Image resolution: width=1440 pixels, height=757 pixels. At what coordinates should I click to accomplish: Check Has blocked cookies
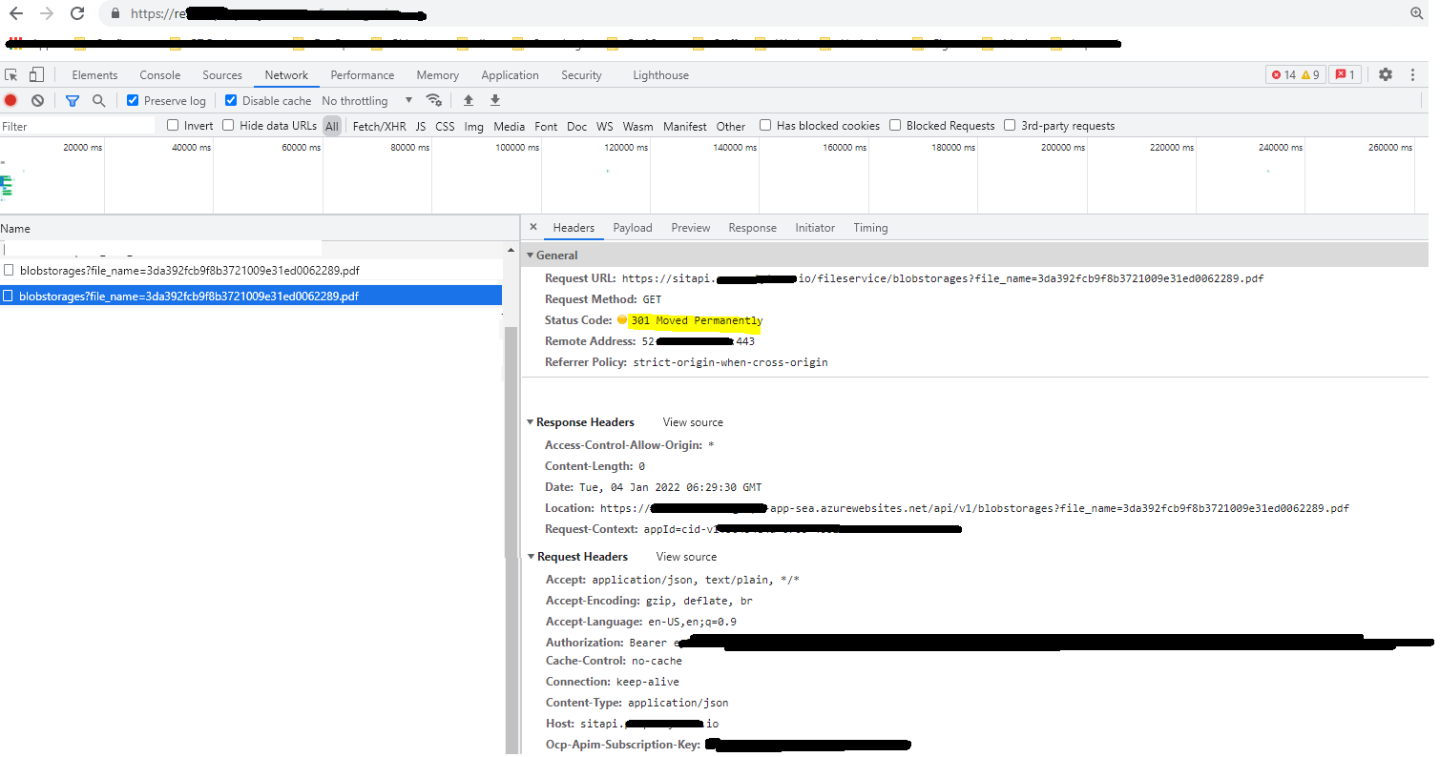point(765,125)
